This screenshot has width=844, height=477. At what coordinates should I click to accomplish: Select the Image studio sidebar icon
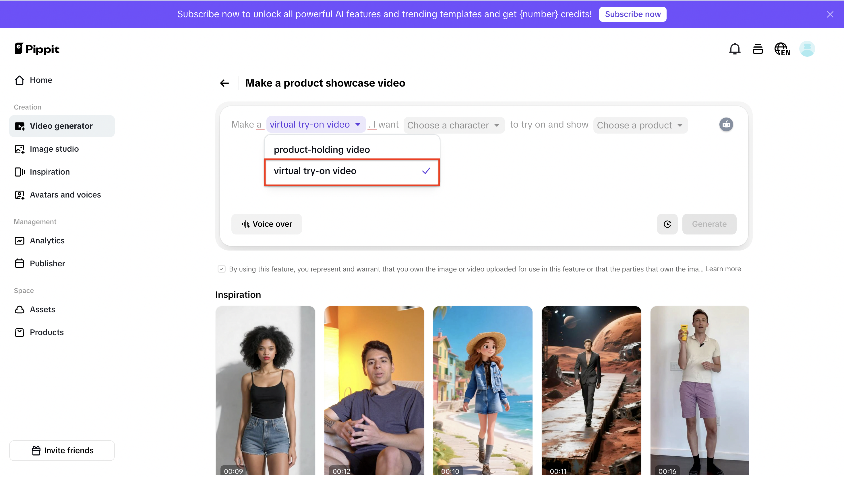pyautogui.click(x=19, y=149)
